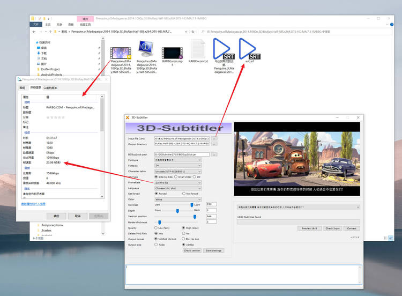402x296 pixels.
Task: Click the Preview 16:9 button
Action: pos(309,228)
